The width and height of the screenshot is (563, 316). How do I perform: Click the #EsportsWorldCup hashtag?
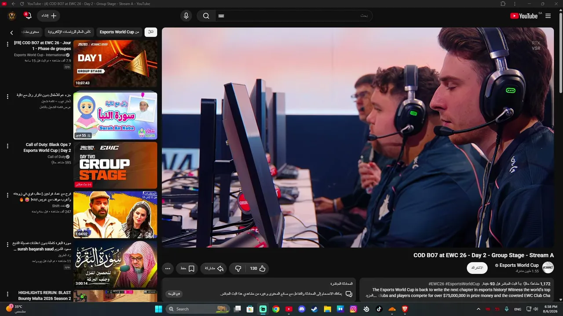pyautogui.click(x=462, y=284)
